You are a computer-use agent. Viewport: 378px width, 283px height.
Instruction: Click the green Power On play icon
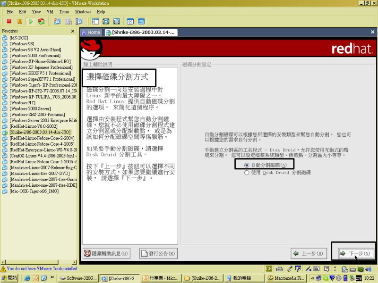31,21
